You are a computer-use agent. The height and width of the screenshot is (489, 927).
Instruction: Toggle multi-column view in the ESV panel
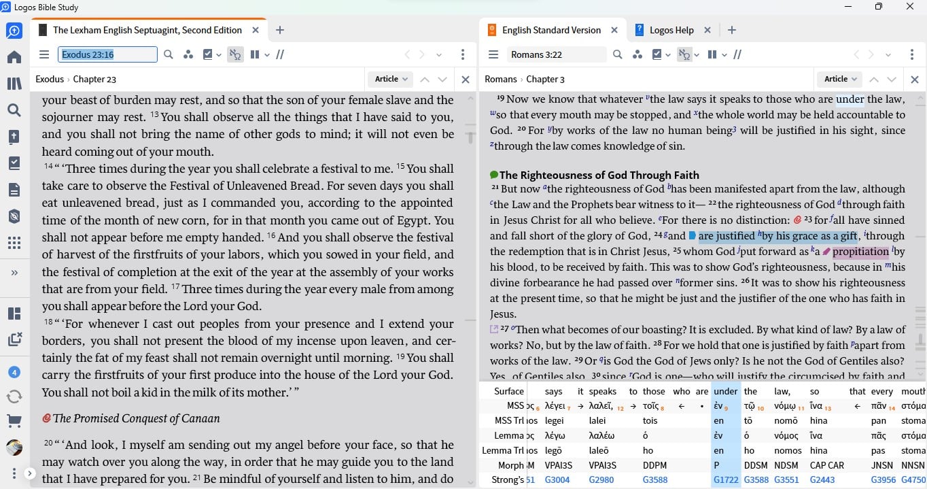(712, 55)
